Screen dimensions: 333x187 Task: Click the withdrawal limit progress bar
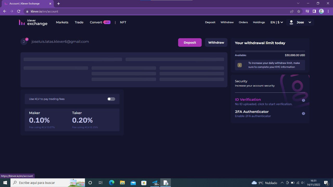coord(270,51)
